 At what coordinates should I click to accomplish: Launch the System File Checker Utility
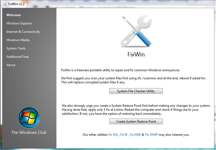click(x=136, y=91)
